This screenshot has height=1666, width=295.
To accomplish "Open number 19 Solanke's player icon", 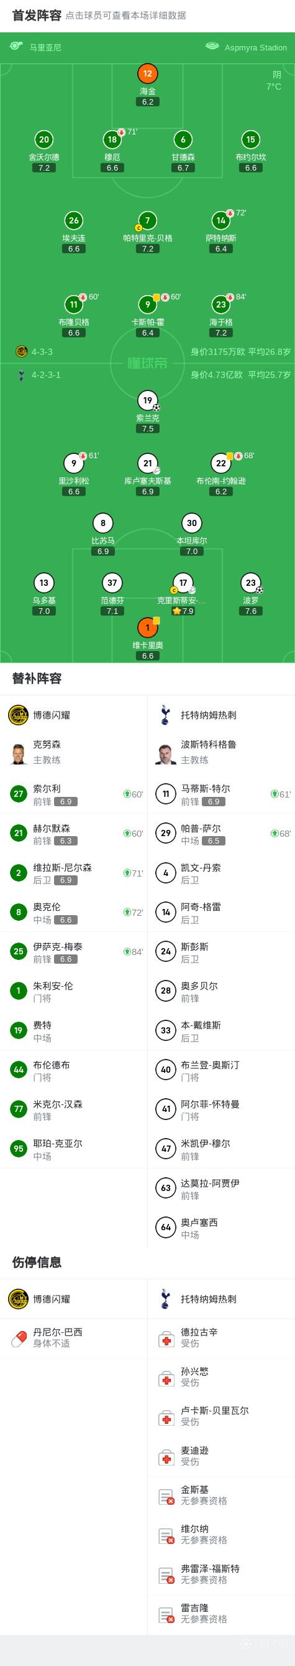I will 148,400.
